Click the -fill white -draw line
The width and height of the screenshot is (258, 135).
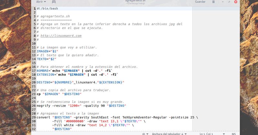coord(93,125)
